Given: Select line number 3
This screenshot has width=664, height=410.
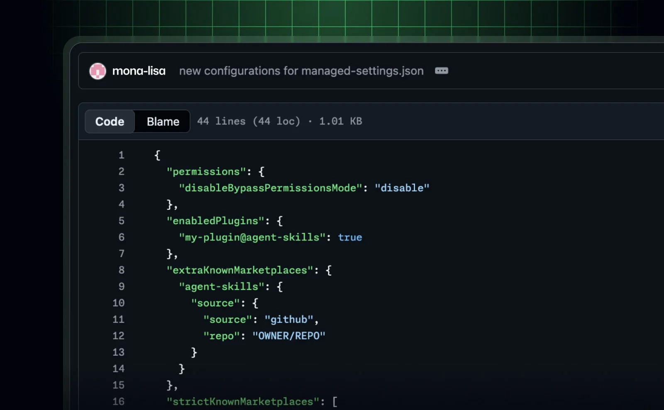Looking at the screenshot, I should tap(121, 188).
